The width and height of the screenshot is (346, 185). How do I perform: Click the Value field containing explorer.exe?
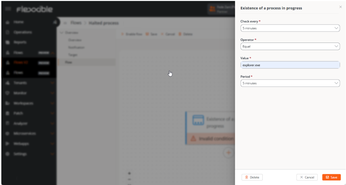290,65
